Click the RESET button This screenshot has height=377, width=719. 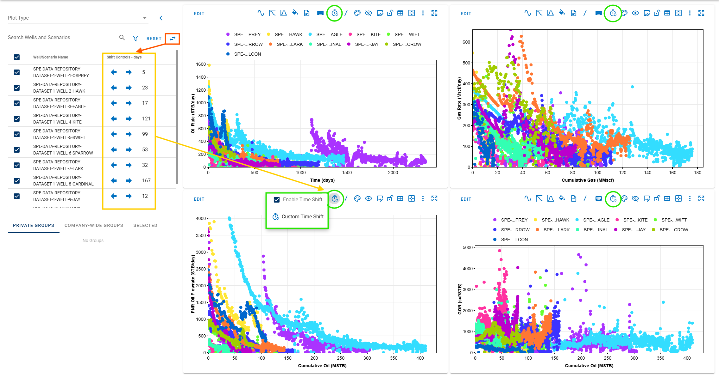coord(154,39)
